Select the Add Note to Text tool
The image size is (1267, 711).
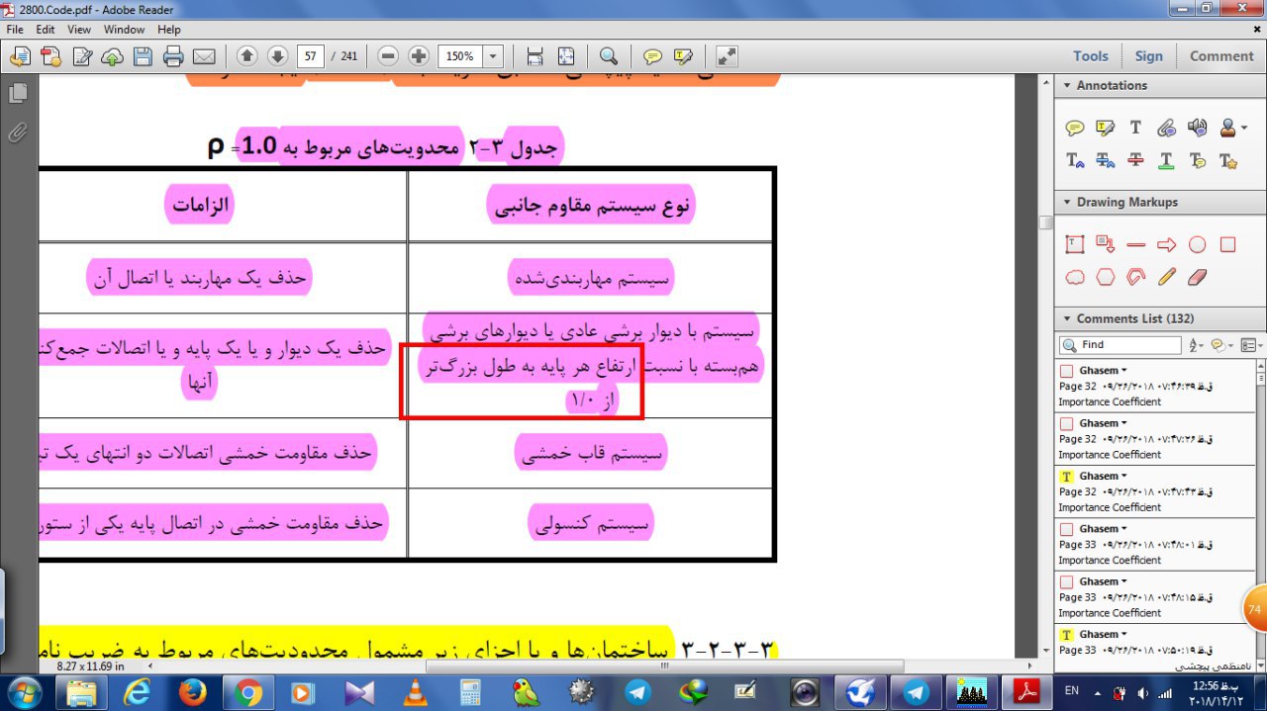pos(1197,160)
